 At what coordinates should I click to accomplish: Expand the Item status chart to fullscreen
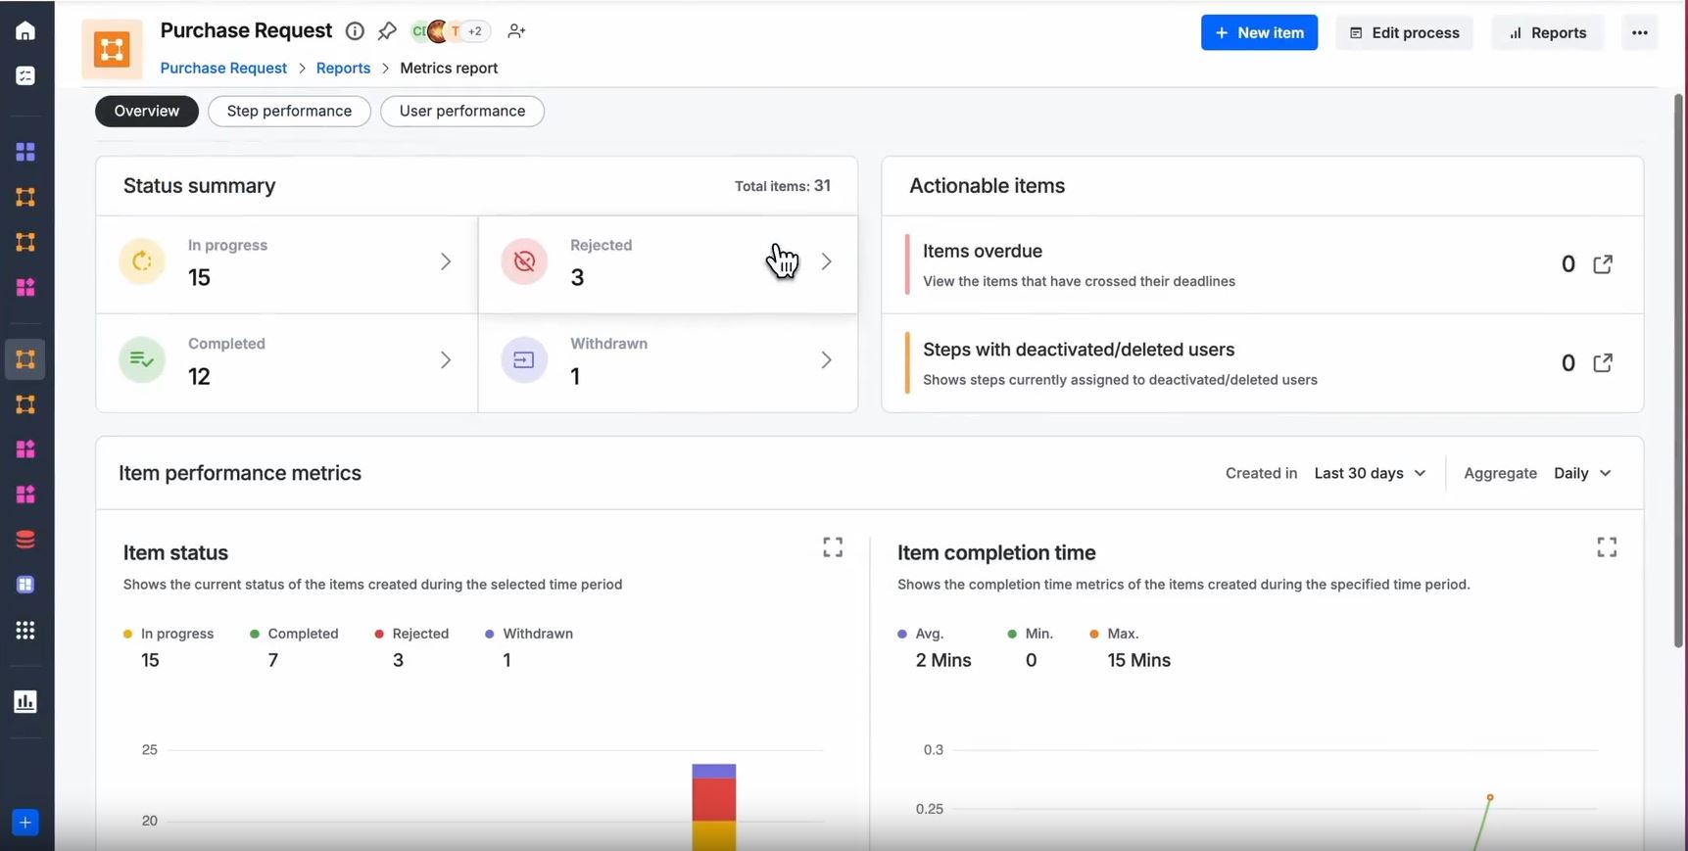(833, 547)
